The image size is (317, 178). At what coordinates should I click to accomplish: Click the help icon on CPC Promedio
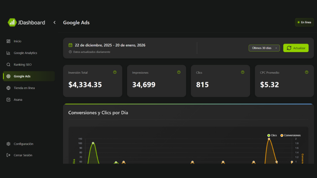[306, 72]
